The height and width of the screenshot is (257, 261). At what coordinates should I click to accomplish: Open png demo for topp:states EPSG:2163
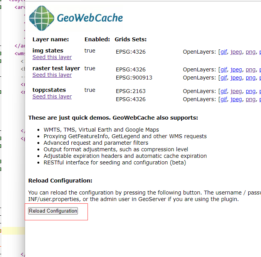(251, 91)
